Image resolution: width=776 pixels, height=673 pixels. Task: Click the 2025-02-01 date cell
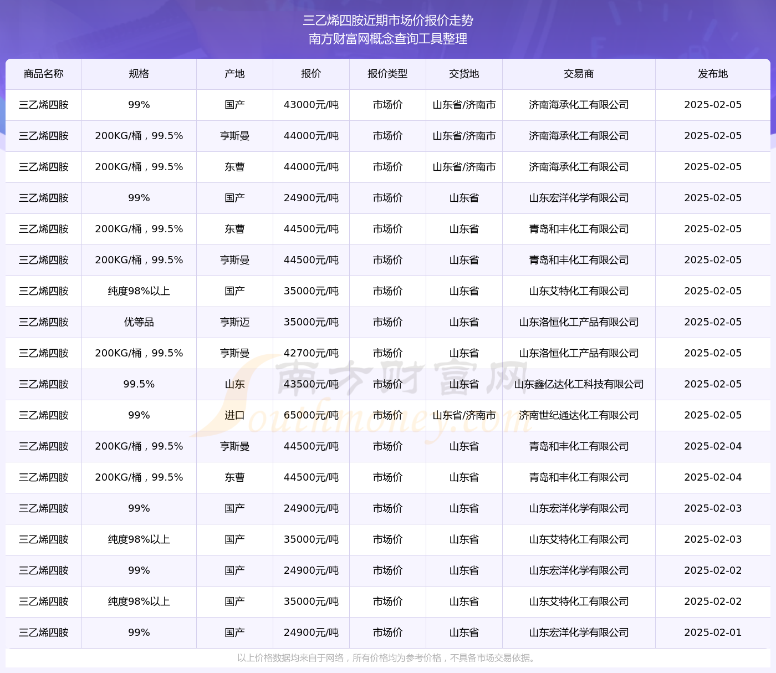pyautogui.click(x=713, y=633)
